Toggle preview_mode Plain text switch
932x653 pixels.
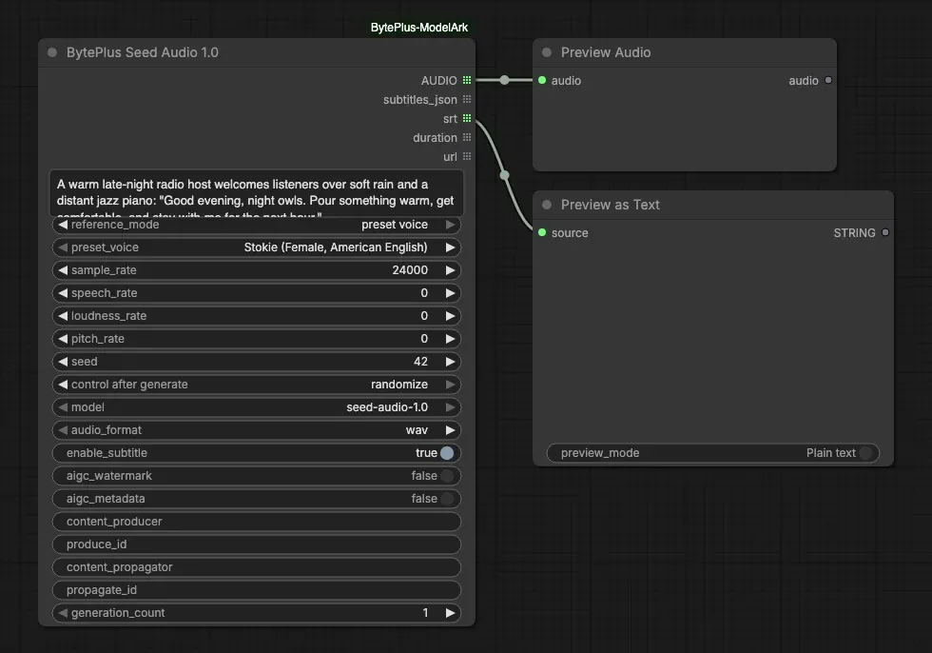coord(865,453)
